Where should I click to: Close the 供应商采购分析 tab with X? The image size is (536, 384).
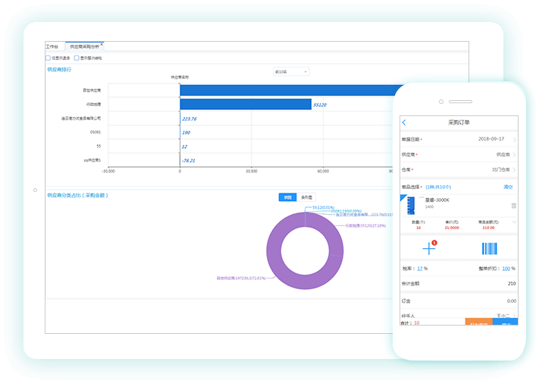click(102, 44)
